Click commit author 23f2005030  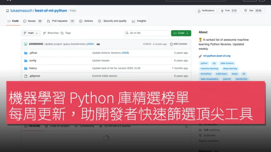point(36,44)
